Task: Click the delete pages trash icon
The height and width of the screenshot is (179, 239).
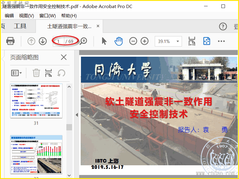Action: pos(36,73)
